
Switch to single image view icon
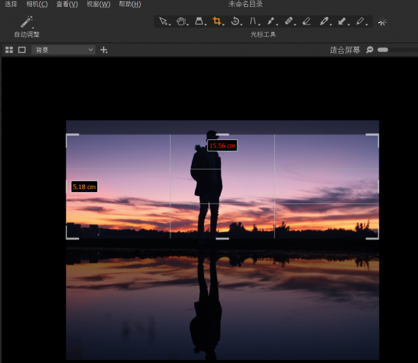(22, 50)
